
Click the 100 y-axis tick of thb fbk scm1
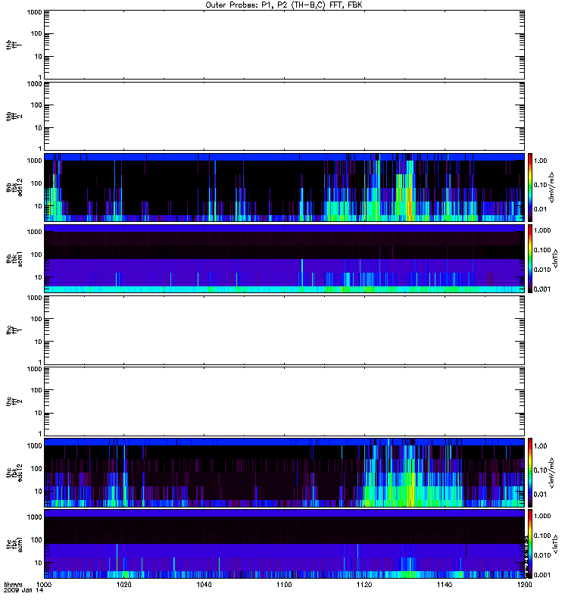[36, 255]
